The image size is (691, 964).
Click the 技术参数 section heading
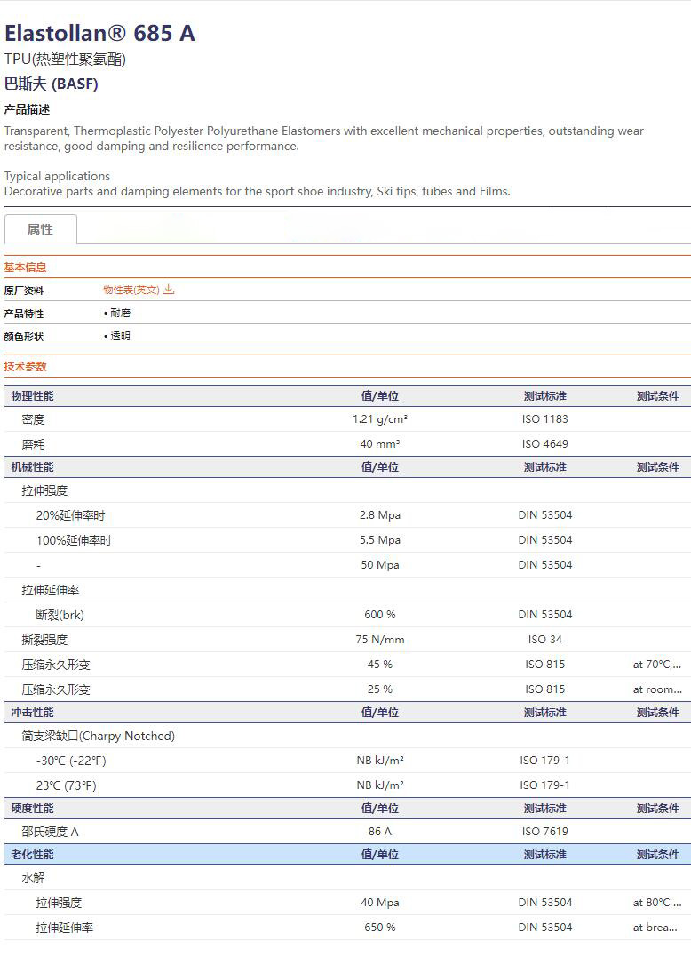(25, 366)
